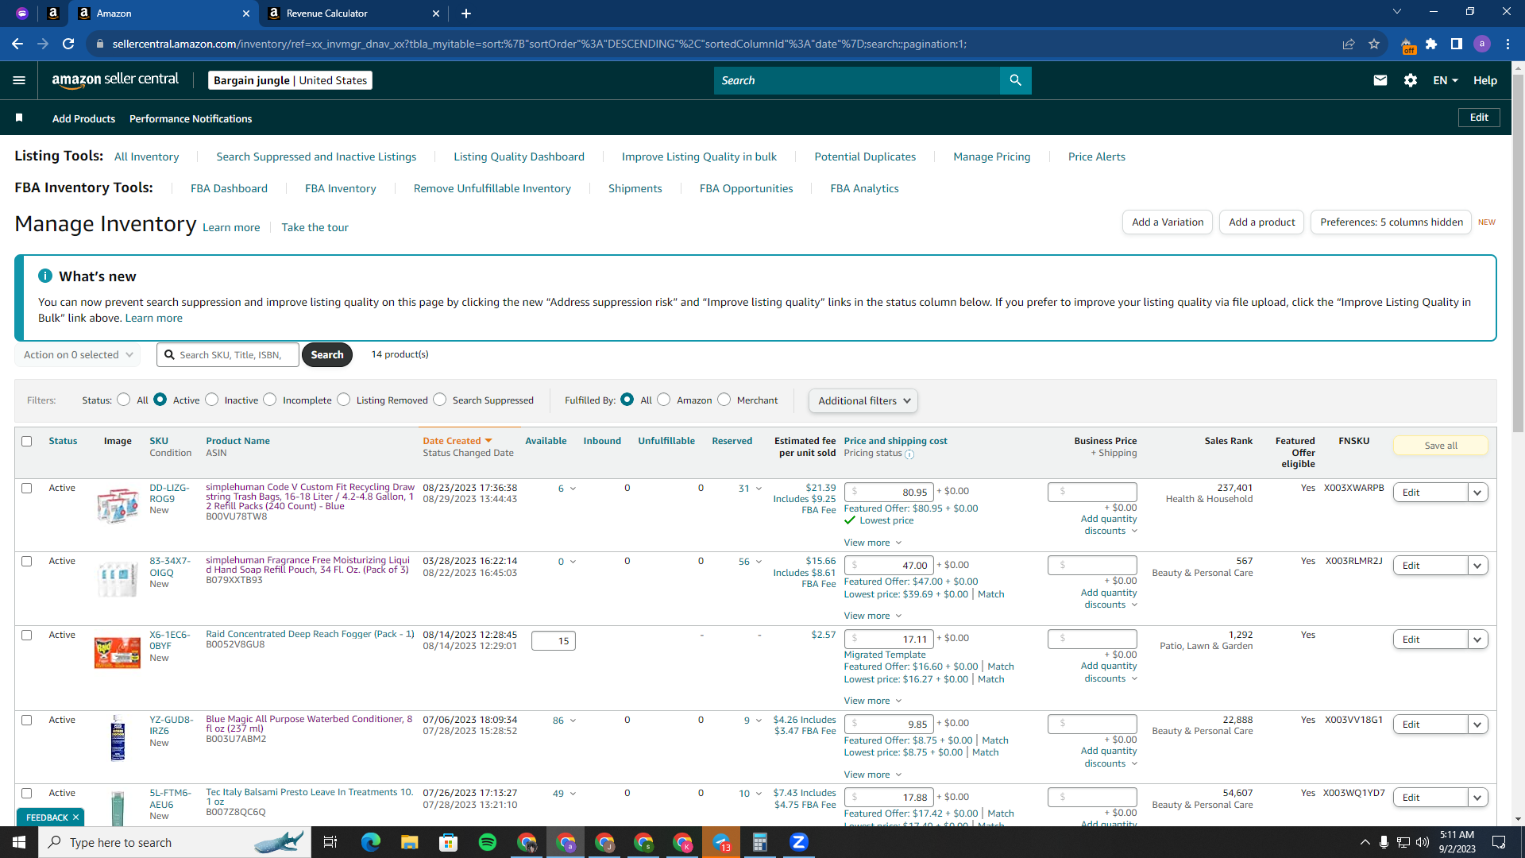
Task: Reload the page with the refresh icon
Action: pyautogui.click(x=68, y=44)
